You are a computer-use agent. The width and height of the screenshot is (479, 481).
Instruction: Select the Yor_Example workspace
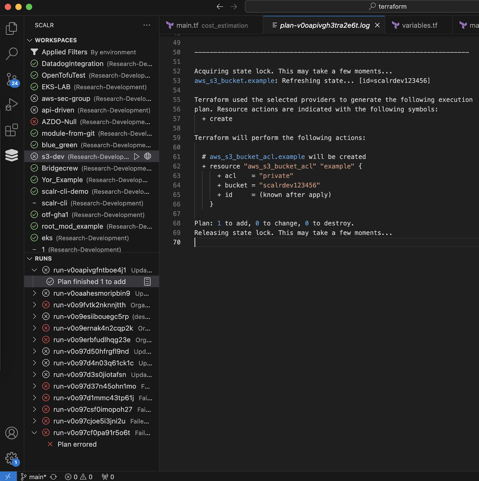click(x=92, y=180)
